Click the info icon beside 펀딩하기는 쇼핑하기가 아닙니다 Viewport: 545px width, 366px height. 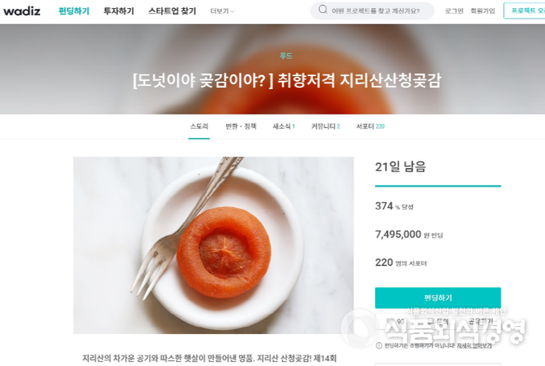379,345
